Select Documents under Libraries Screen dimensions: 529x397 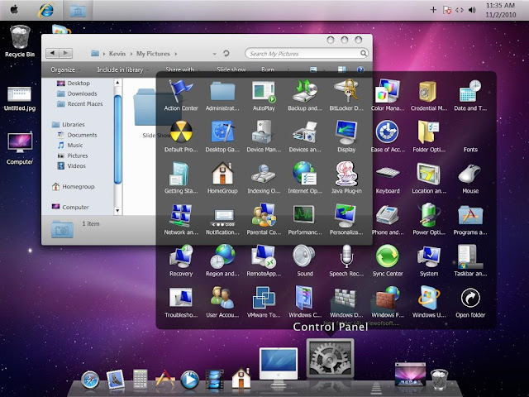point(77,135)
